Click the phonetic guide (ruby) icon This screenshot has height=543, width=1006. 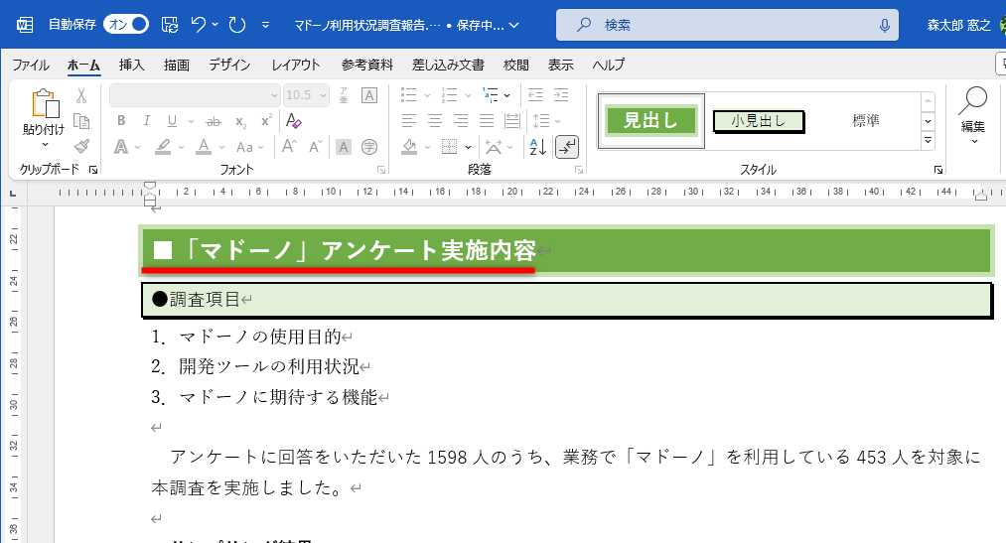(x=344, y=95)
